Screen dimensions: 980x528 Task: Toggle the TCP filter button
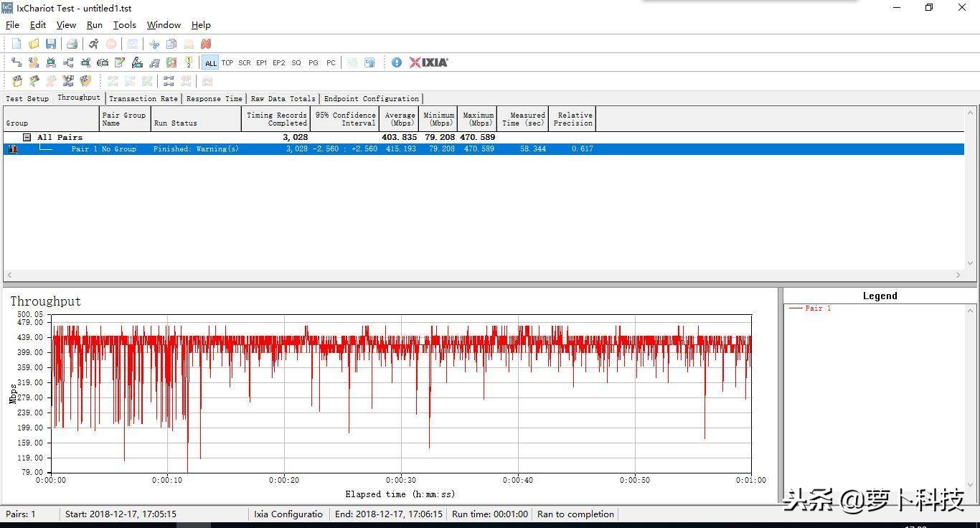[x=227, y=63]
